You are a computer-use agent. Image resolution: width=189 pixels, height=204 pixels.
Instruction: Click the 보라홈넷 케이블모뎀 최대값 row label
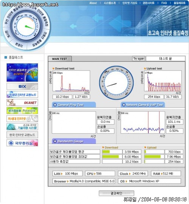[x=75, y=156]
